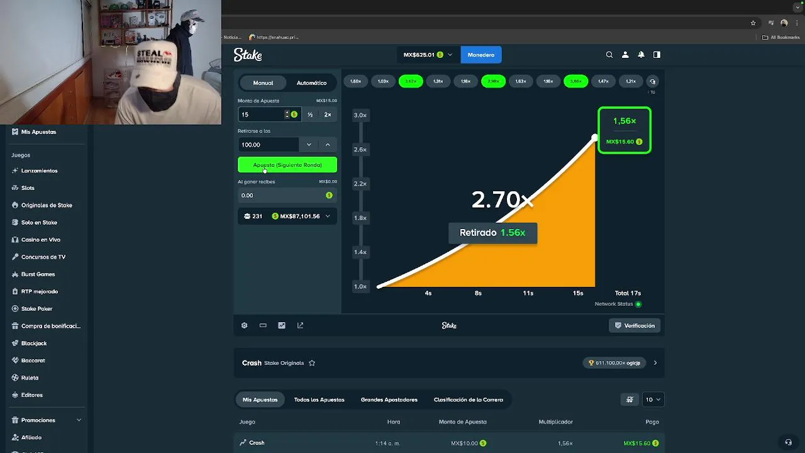This screenshot has width=805, height=453.
Task: Double bet with 2x button
Action: coord(328,115)
